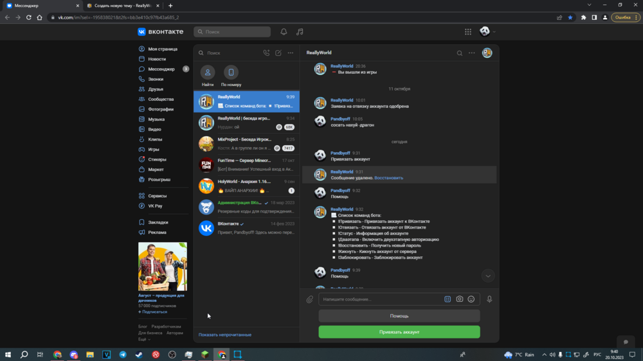Click the Август advertisement image
Image resolution: width=643 pixels, height=361 pixels.
click(x=163, y=267)
